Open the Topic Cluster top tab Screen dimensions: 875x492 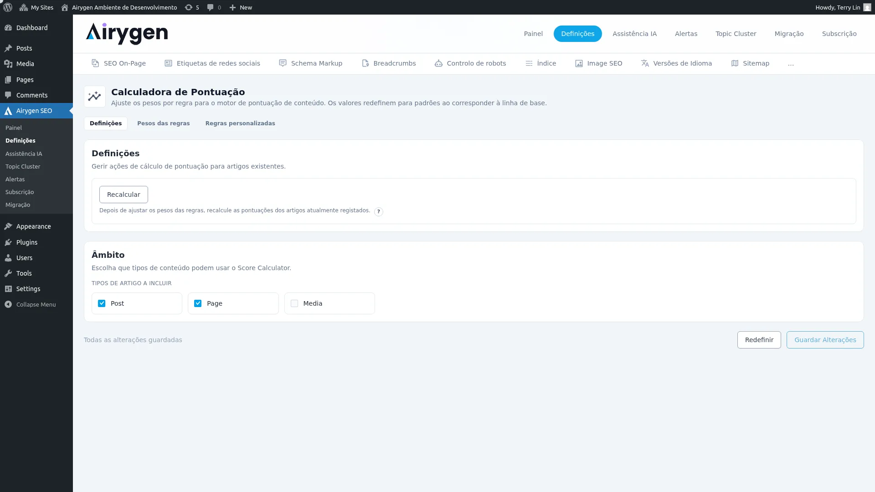(736, 34)
